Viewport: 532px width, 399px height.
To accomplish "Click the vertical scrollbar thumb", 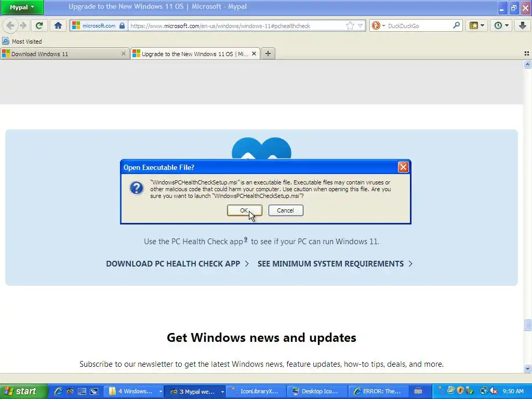I will click(x=527, y=325).
